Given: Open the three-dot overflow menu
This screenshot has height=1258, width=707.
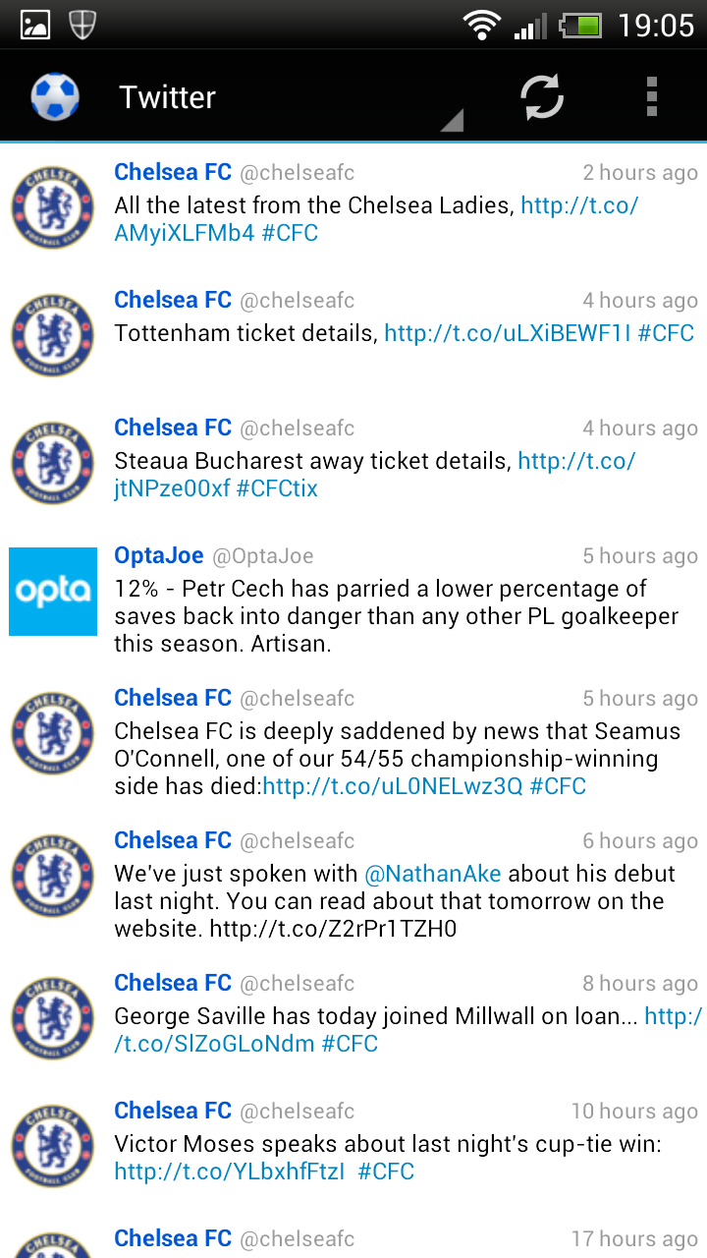Looking at the screenshot, I should 652,96.
